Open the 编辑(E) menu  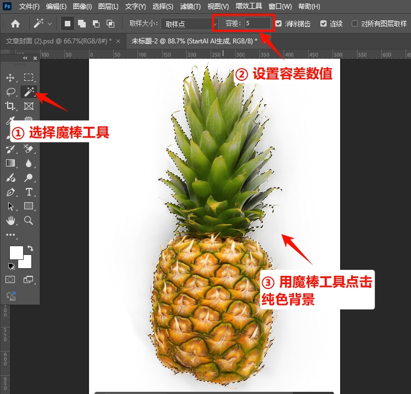pyautogui.click(x=56, y=6)
